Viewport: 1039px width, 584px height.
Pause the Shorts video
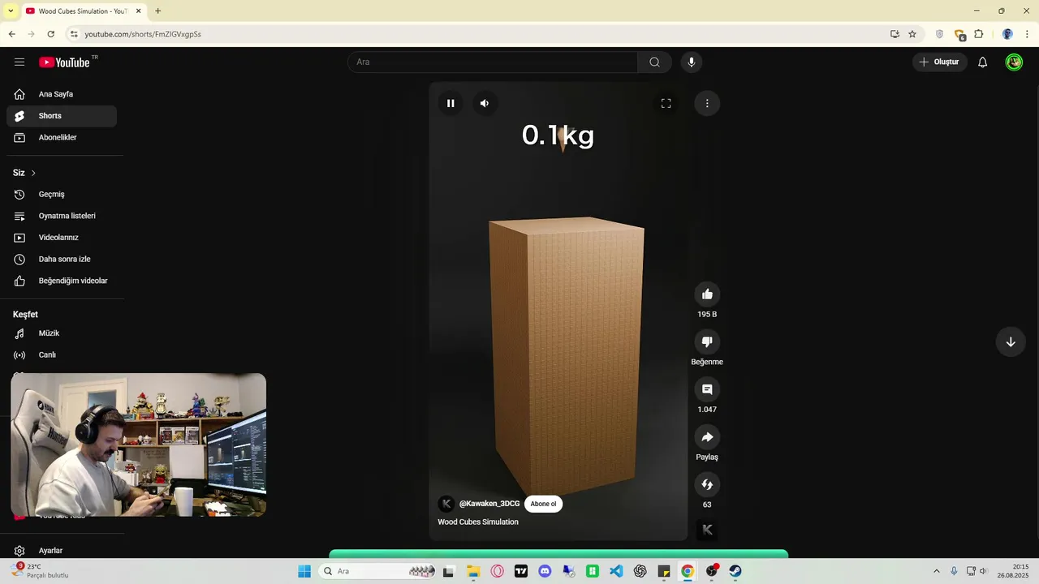pyautogui.click(x=451, y=103)
